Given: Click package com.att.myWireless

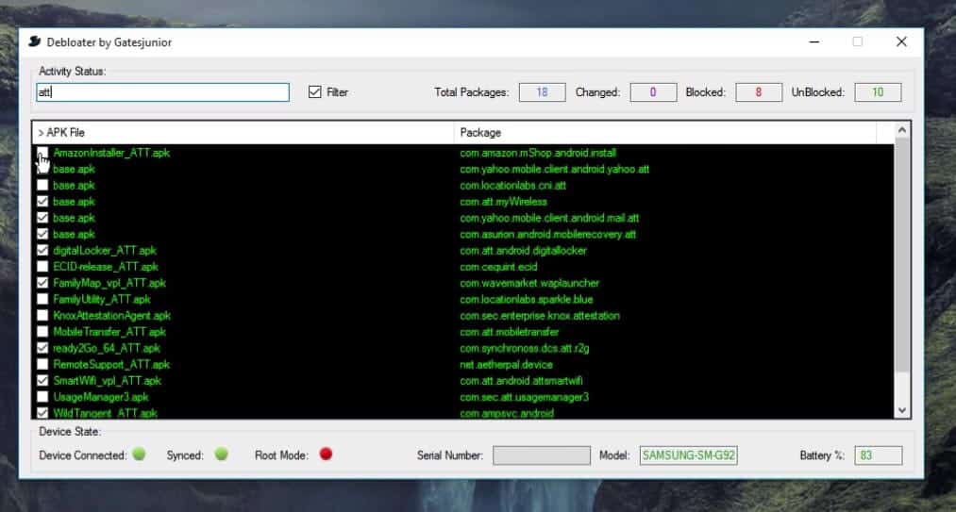Looking at the screenshot, I should [x=504, y=202].
